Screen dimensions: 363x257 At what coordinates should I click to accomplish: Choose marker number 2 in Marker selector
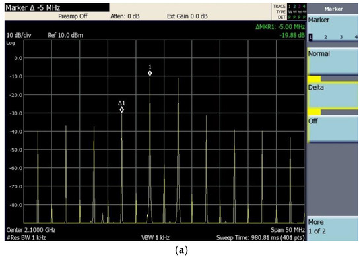point(325,37)
